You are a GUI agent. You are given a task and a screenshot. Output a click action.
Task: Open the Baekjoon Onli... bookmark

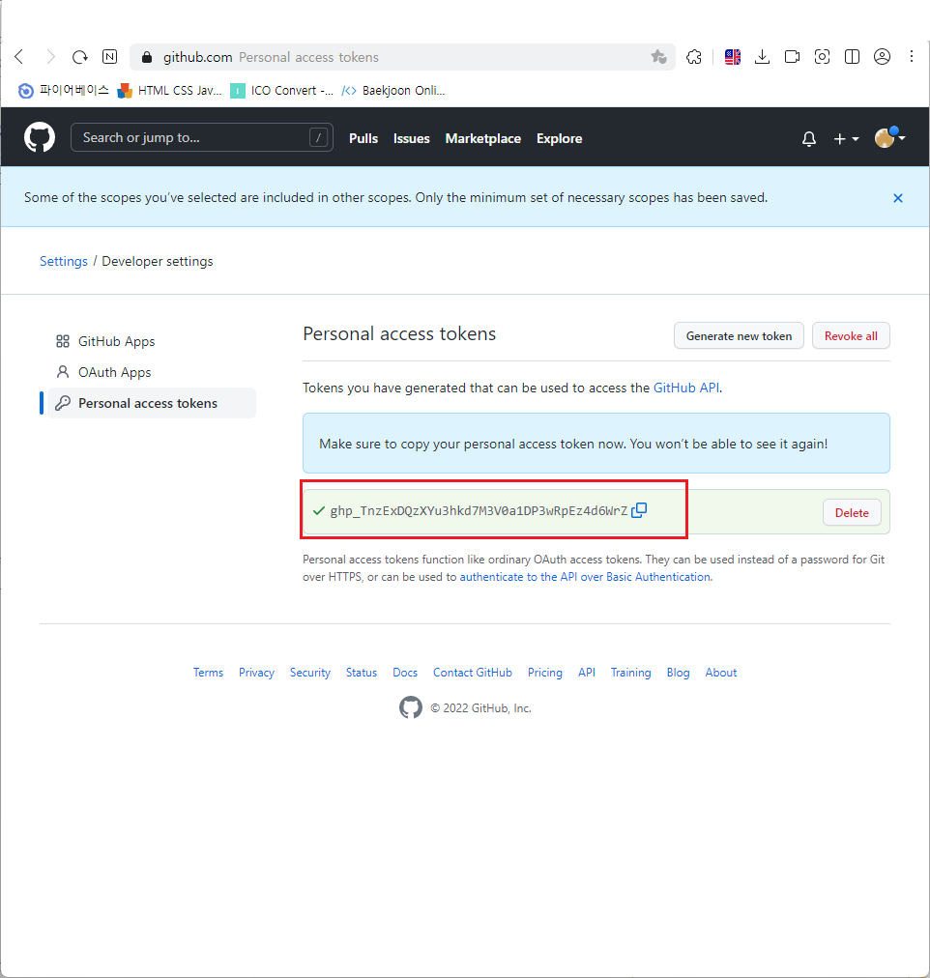[392, 91]
